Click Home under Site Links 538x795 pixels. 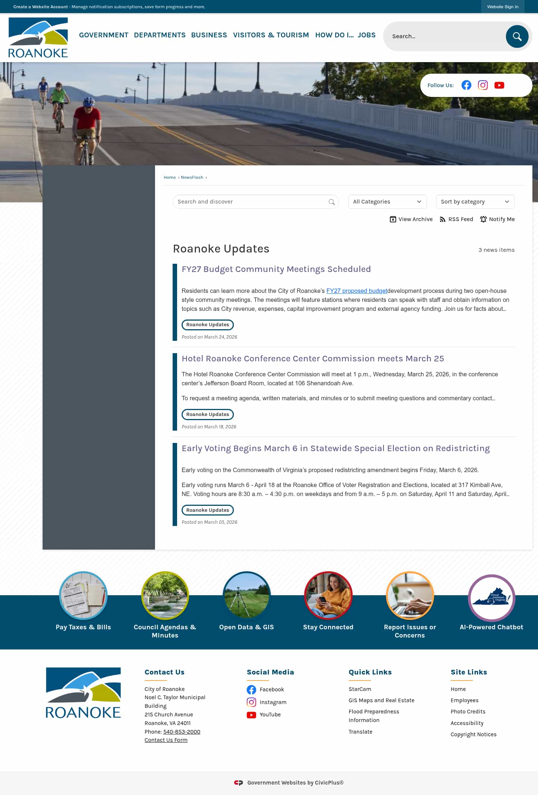[458, 689]
